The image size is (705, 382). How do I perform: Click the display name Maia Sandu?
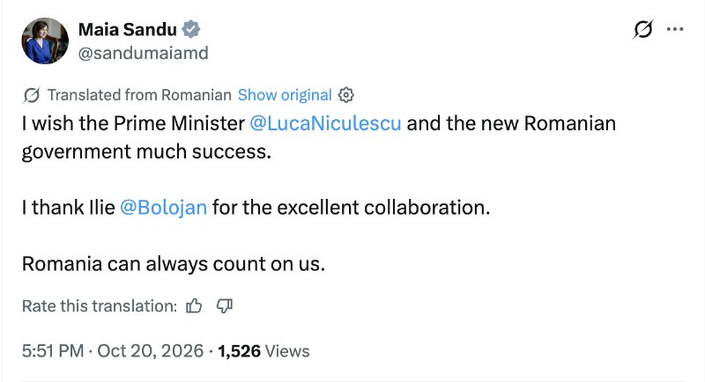tap(128, 30)
